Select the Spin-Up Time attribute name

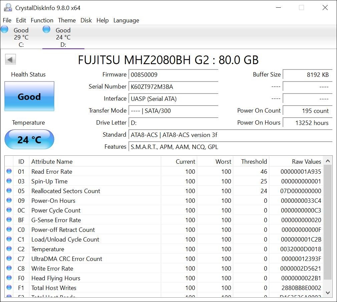[49, 181]
